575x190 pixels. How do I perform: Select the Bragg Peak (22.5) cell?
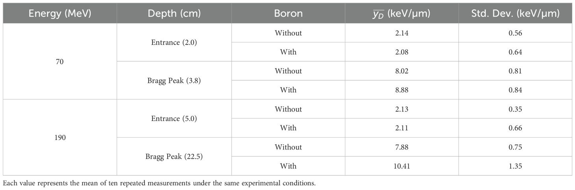coord(174,156)
